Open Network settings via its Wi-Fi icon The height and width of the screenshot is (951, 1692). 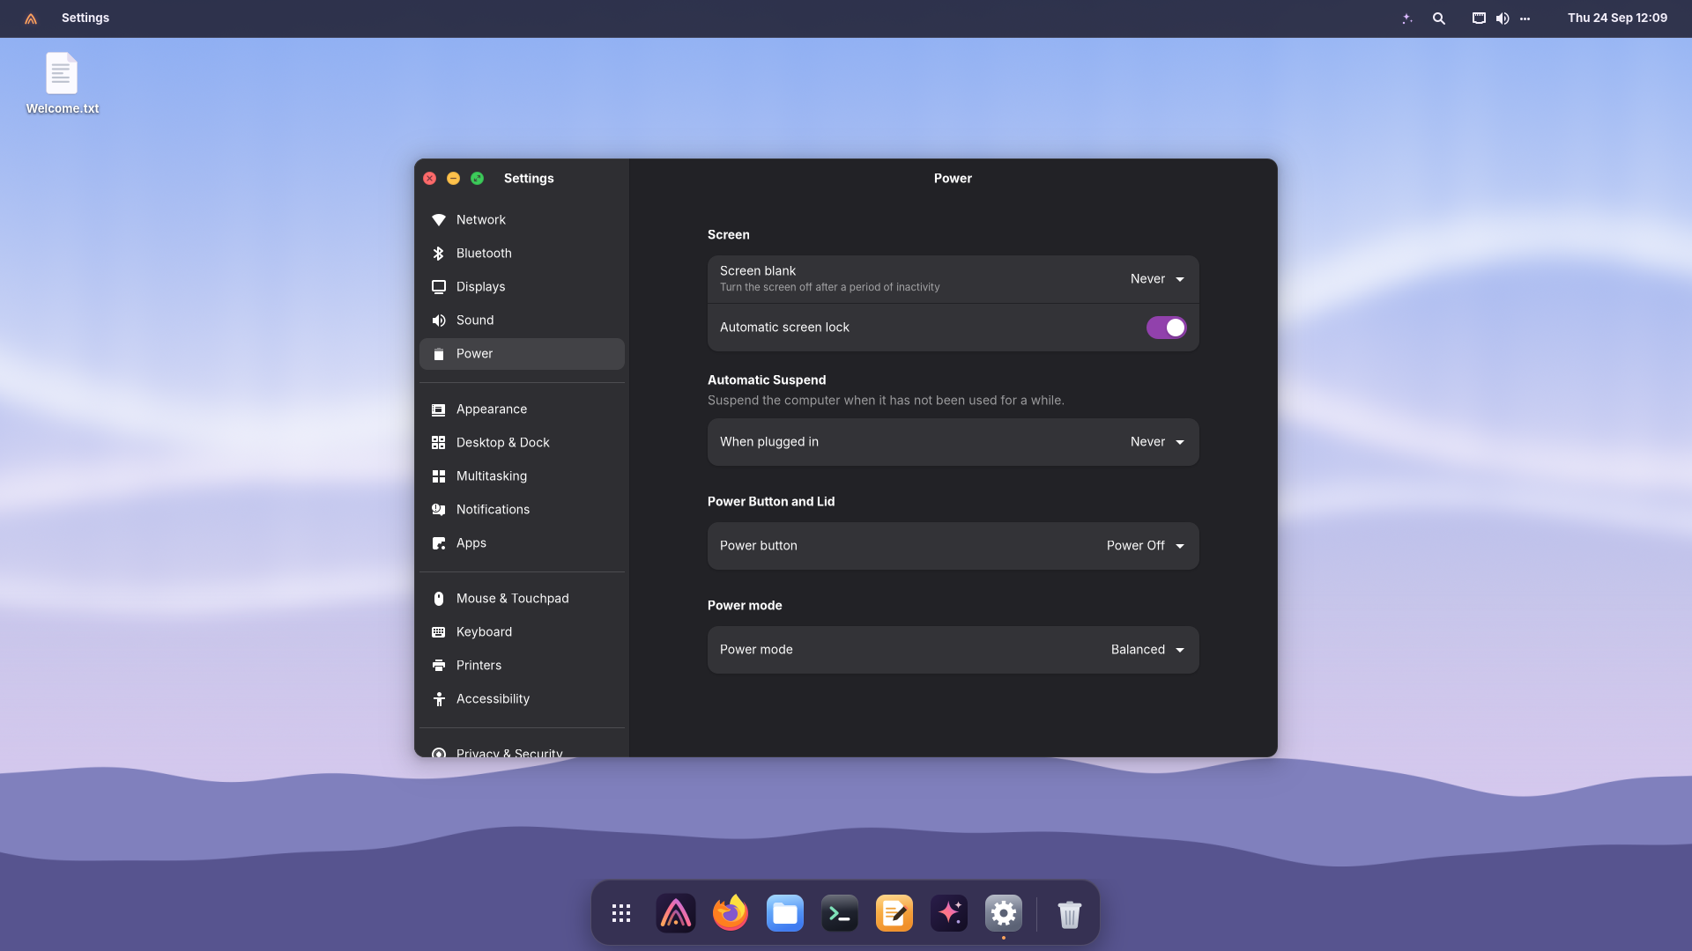pyautogui.click(x=438, y=220)
